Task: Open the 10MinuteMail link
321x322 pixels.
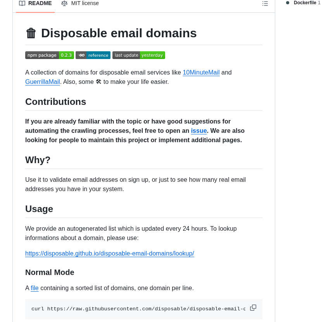Action: coord(201,73)
